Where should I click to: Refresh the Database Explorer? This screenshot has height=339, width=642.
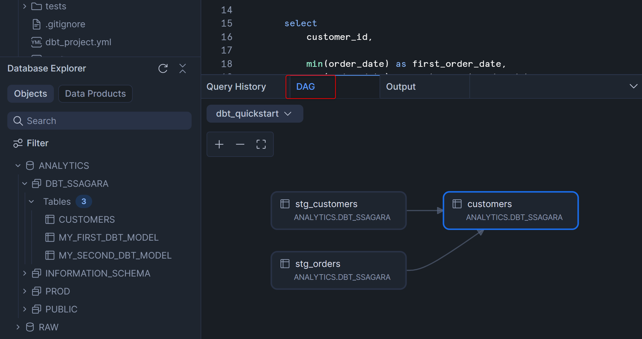tap(163, 68)
